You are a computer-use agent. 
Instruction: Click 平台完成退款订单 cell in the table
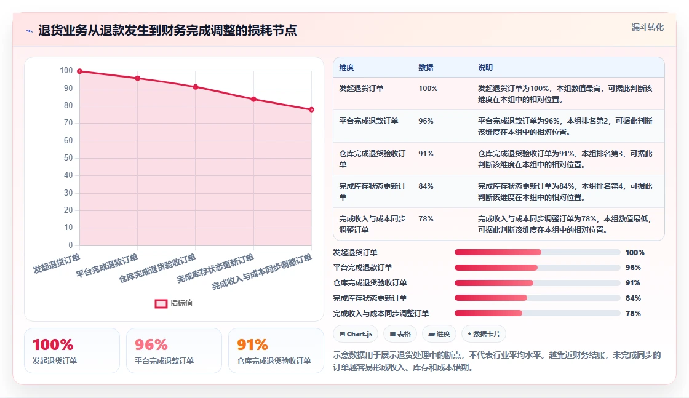[x=368, y=121]
